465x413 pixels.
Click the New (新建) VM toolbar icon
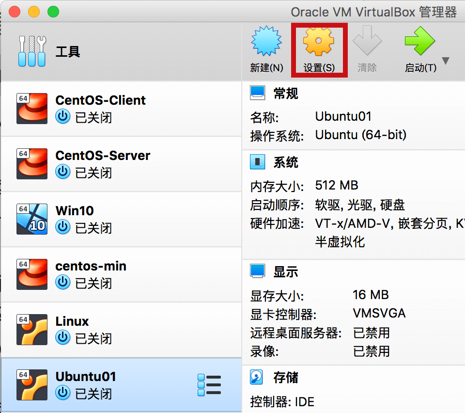266,41
